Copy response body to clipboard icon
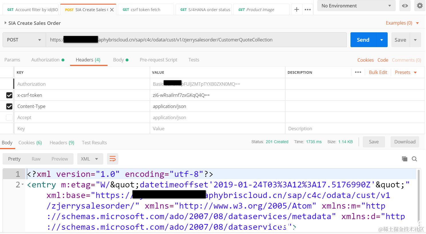 pyautogui.click(x=405, y=159)
